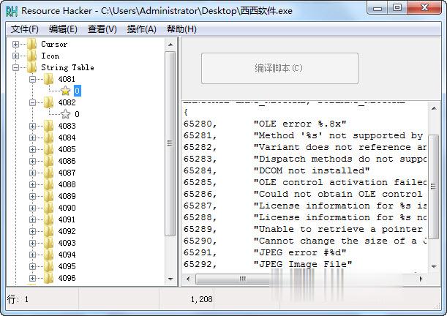Click the line "DCOM not installed"
This screenshot has height=316, width=447.
[312, 170]
